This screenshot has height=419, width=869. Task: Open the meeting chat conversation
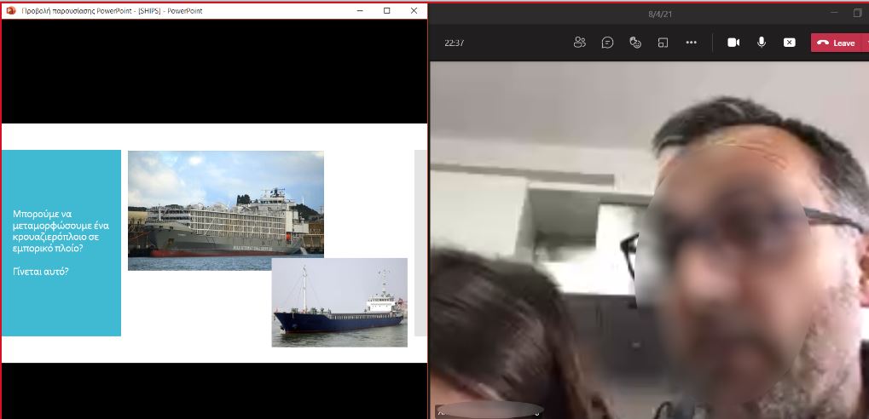click(607, 43)
